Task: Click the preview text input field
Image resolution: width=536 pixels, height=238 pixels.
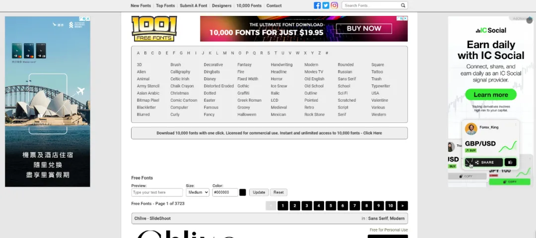Action: [x=157, y=192]
